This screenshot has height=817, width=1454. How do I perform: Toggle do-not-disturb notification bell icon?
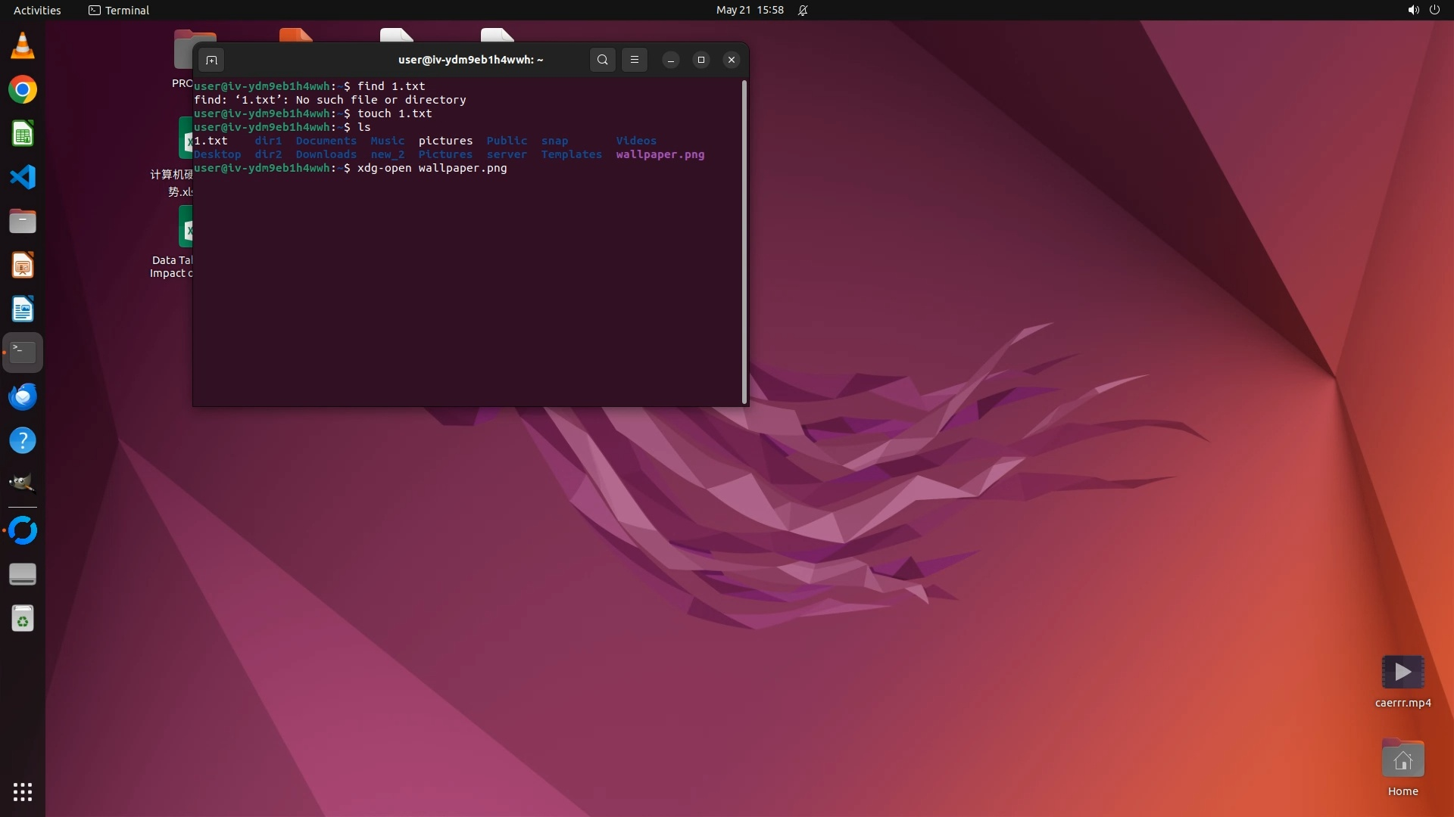[x=803, y=10]
